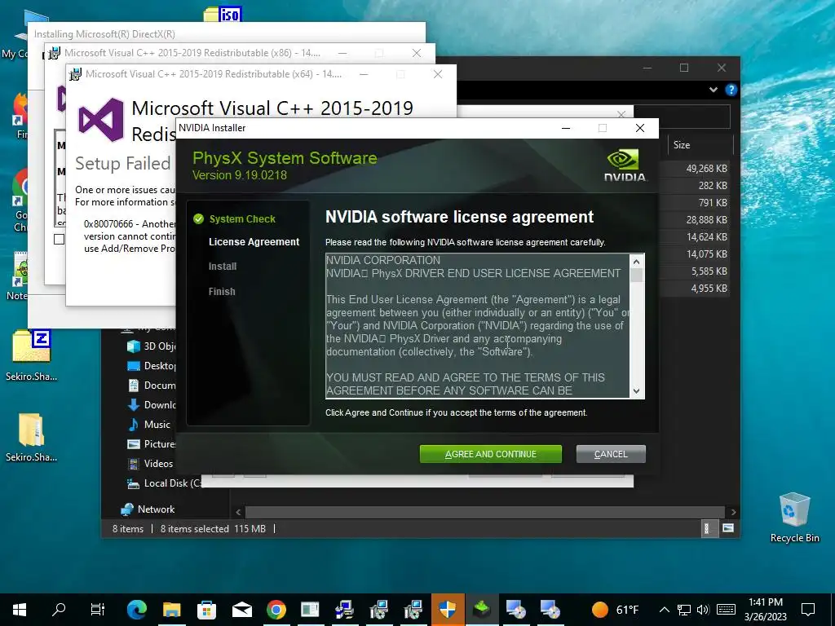Screen dimensions: 835x626
Task: Select the upper Sekiro.Sha... zip desktop icon
Action: point(32,355)
